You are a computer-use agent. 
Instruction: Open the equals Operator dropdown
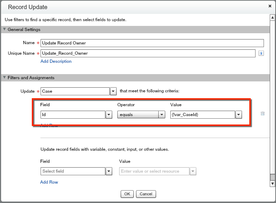pyautogui.click(x=162, y=115)
